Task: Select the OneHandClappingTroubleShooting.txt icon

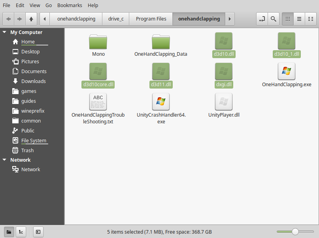Action: (98, 102)
